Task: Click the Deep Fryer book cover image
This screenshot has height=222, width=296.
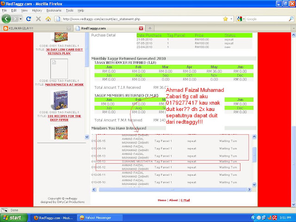Action: pyautogui.click(x=61, y=100)
